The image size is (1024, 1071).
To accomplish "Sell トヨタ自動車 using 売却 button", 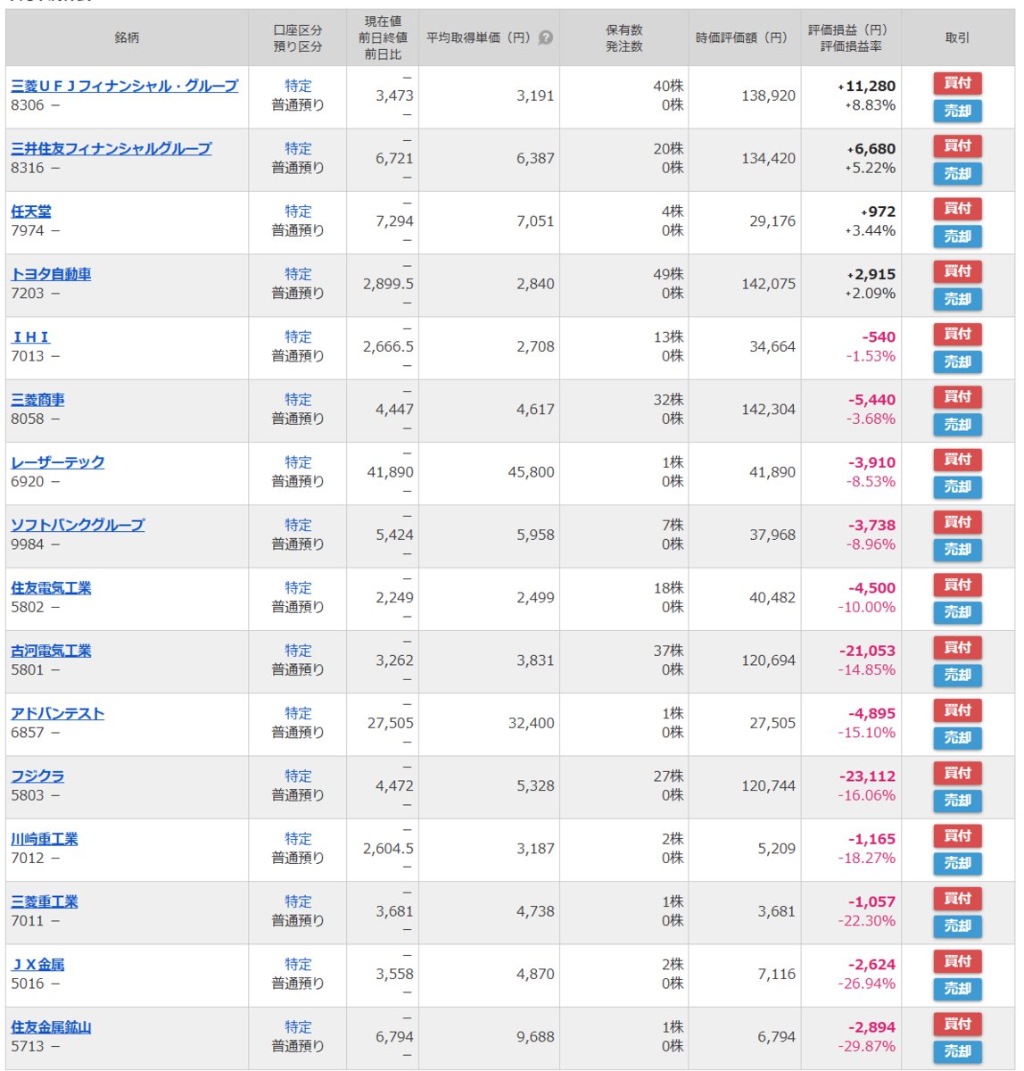I will (x=958, y=299).
